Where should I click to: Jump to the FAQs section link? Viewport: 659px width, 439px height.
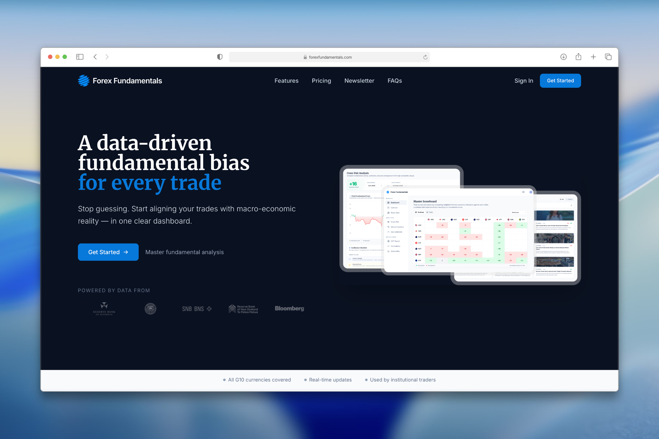coord(394,81)
